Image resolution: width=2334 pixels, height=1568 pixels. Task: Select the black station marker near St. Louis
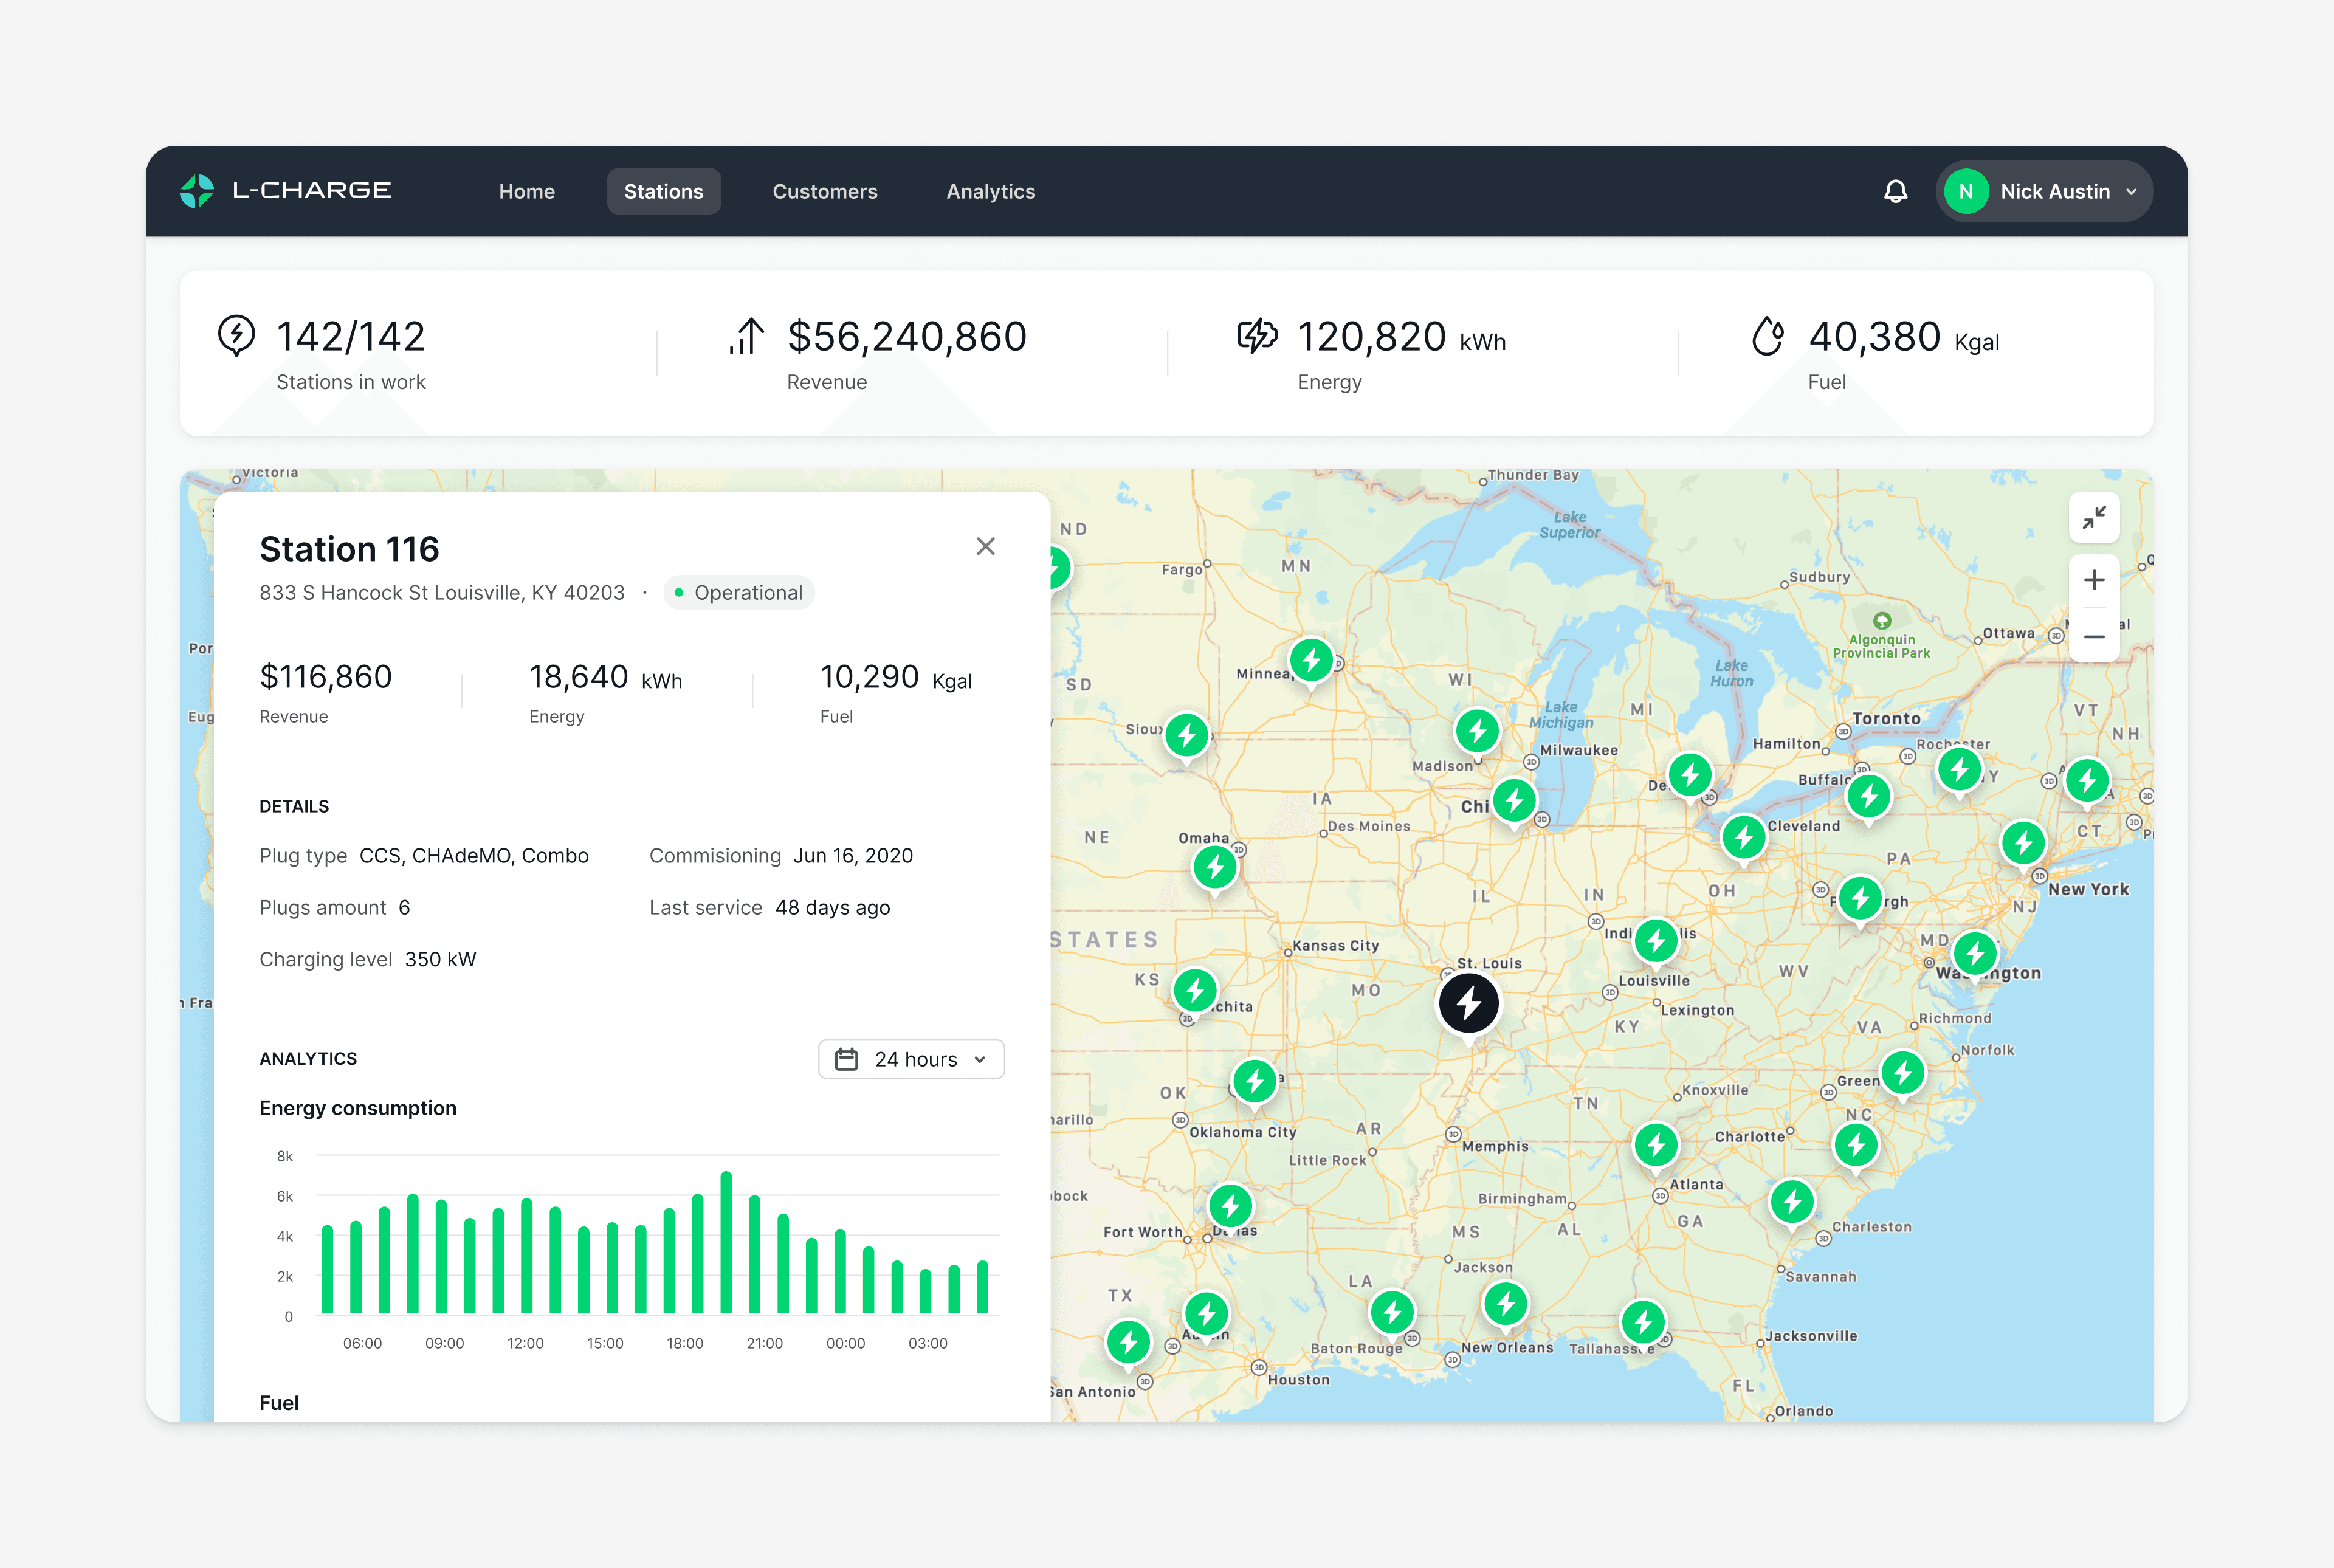click(x=1468, y=1003)
